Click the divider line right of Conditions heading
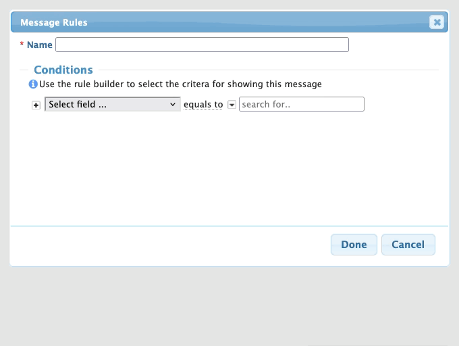The height and width of the screenshot is (346, 459). point(270,70)
